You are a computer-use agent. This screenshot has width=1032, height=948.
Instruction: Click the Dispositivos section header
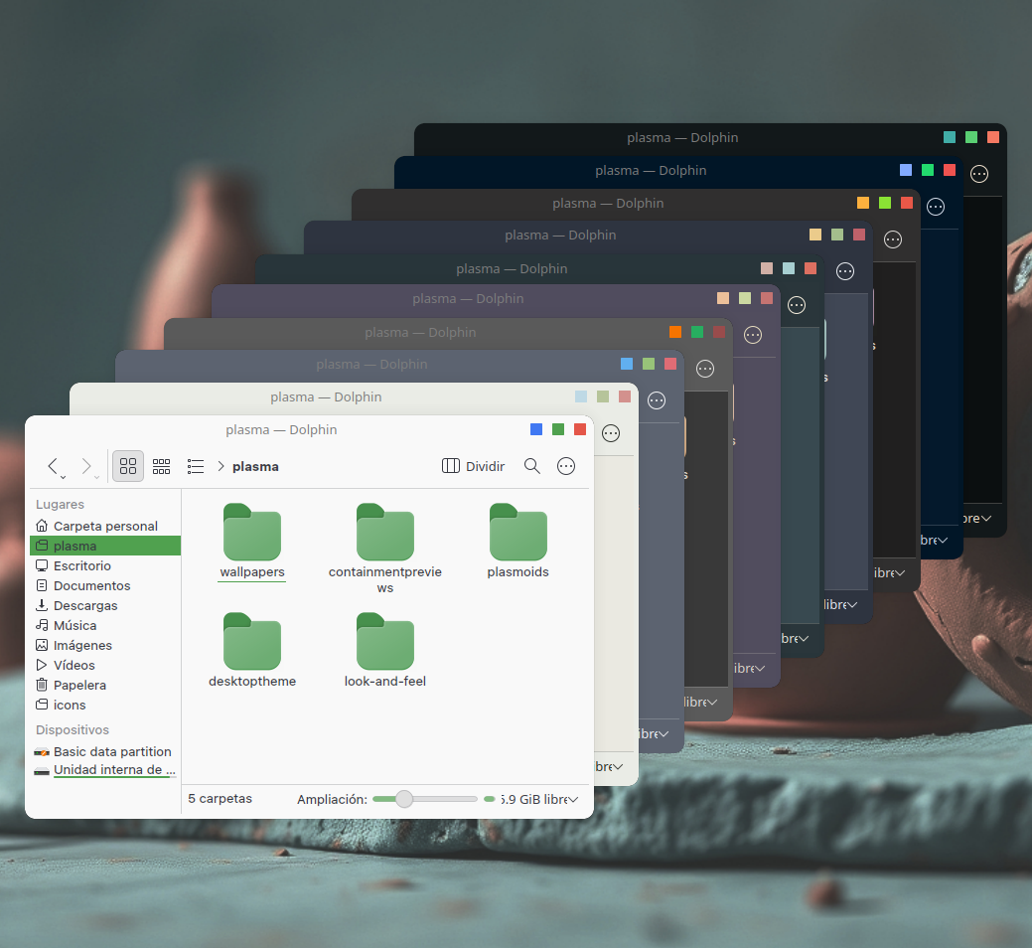pyautogui.click(x=73, y=730)
